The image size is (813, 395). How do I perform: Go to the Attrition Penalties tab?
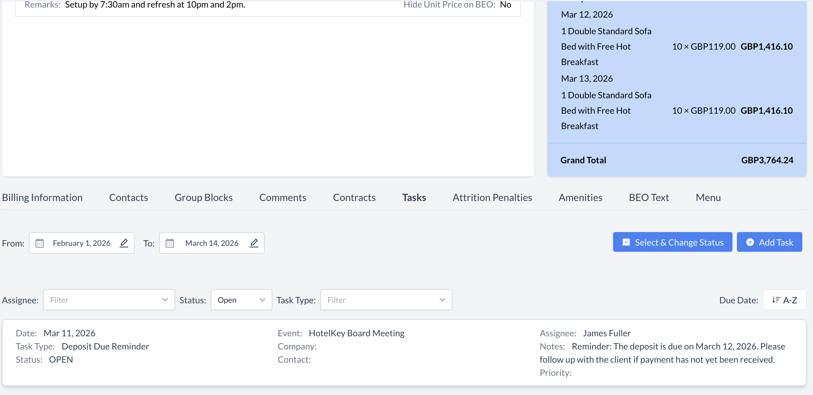492,197
